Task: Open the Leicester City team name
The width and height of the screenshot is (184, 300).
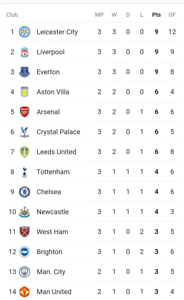Action: click(57, 32)
